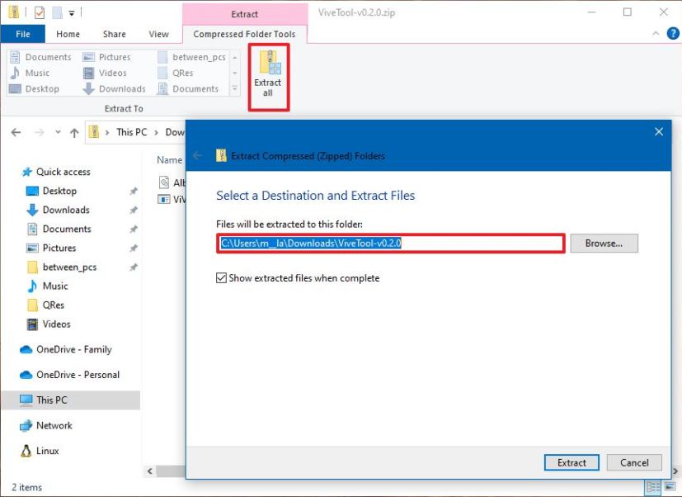The image size is (682, 497).
Task: Sort by Name column header
Action: [x=170, y=160]
